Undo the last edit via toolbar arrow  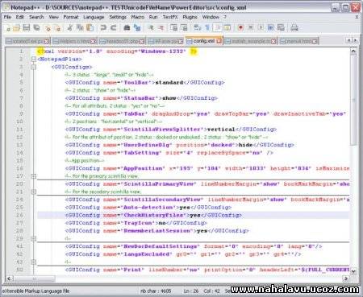(103, 27)
